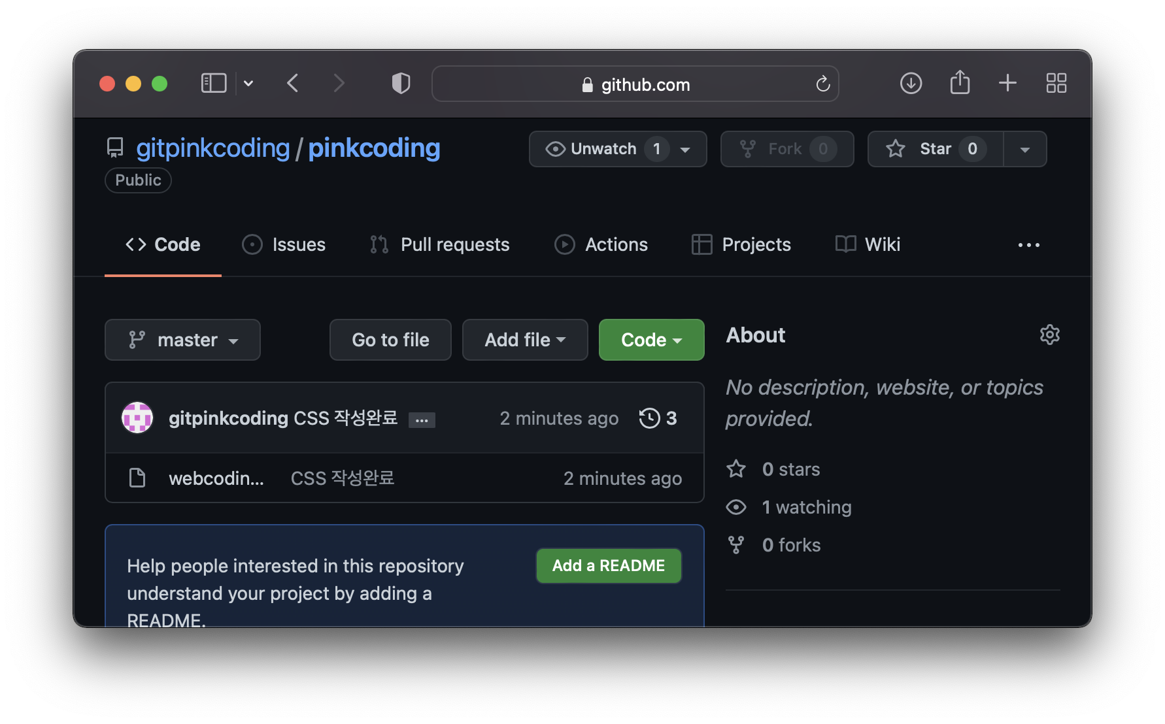Go forward to next page
Screen dimensions: 1165x724
(338, 83)
